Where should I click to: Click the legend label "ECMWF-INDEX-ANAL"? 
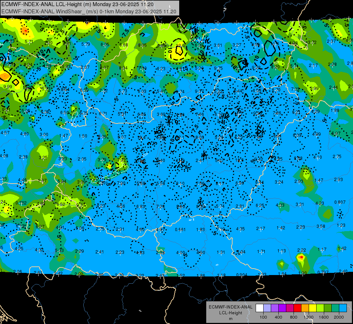coord(230,307)
